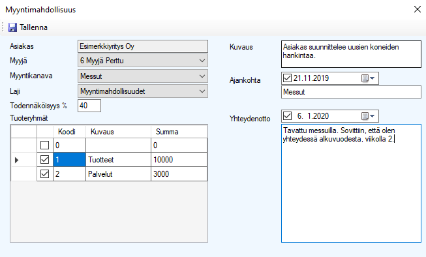Click the Summa cell 3000

[x=179, y=174]
